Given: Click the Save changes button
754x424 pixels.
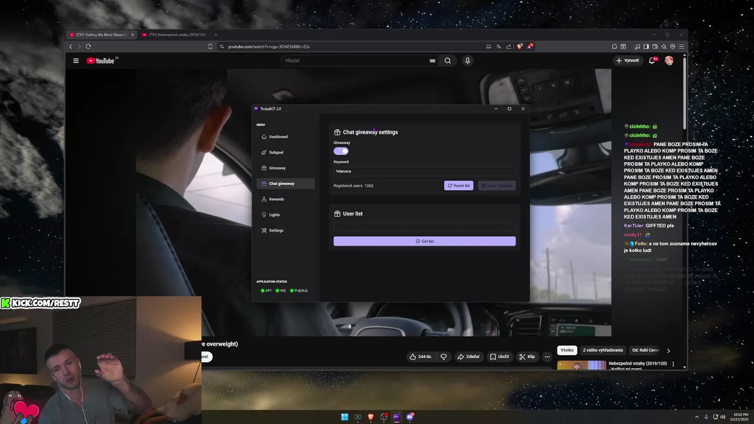Looking at the screenshot, I should (497, 185).
